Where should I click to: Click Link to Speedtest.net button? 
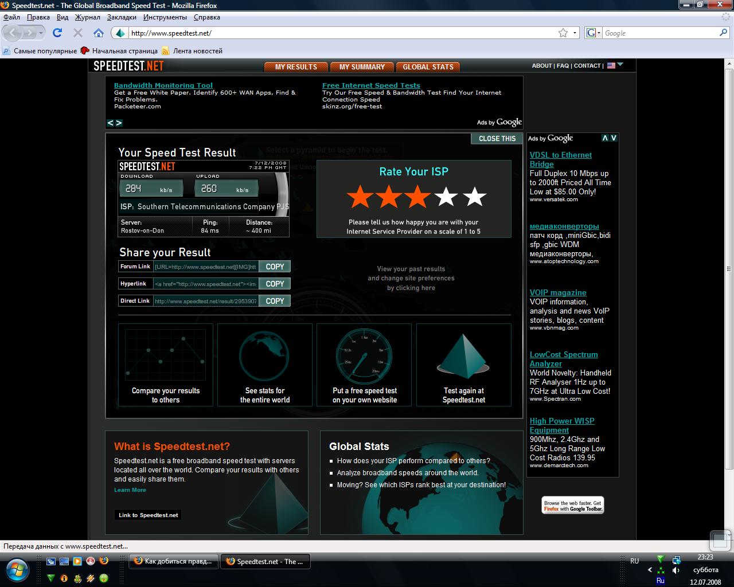pos(148,515)
